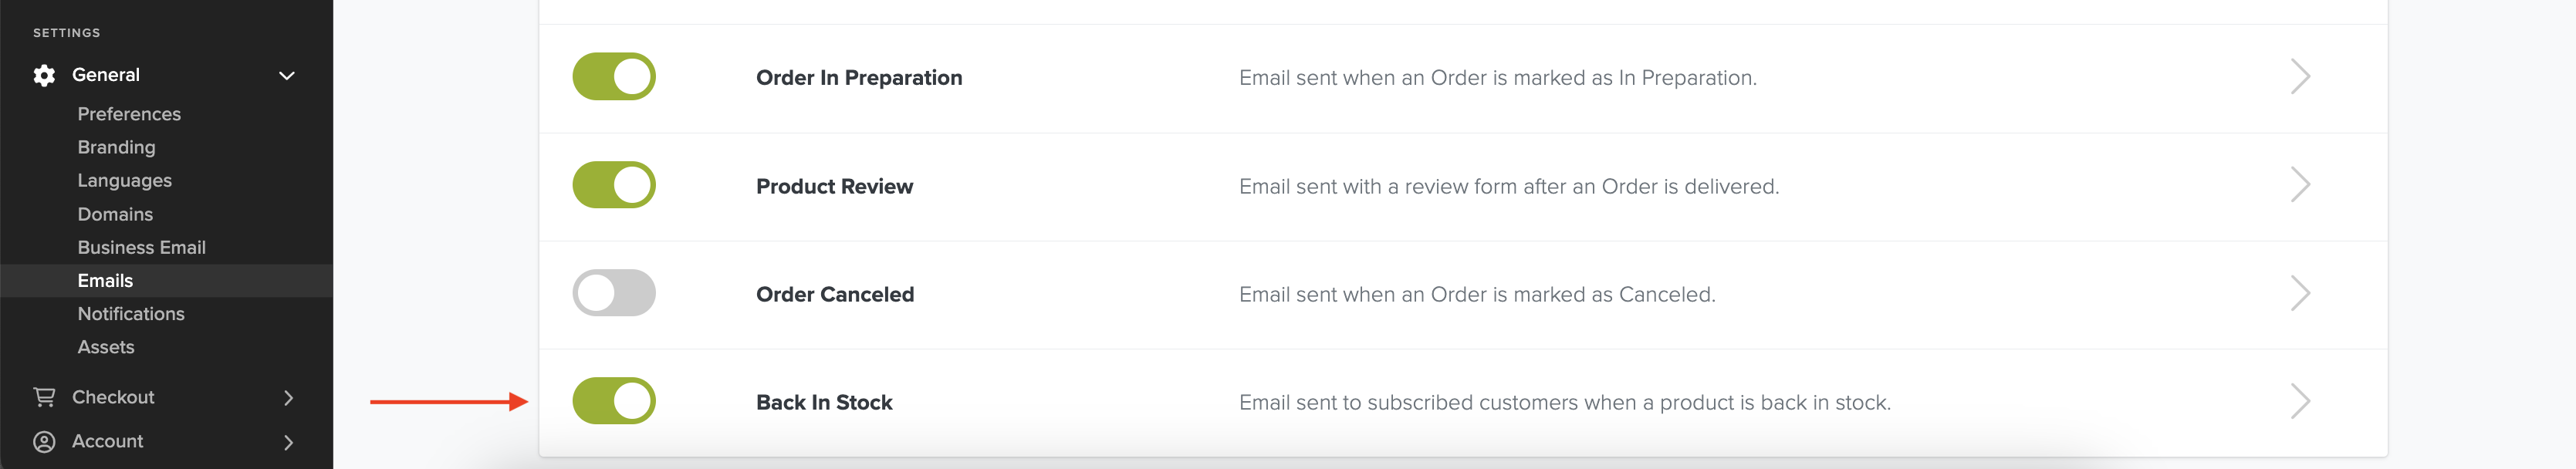Navigate to Business Email settings

tap(141, 247)
